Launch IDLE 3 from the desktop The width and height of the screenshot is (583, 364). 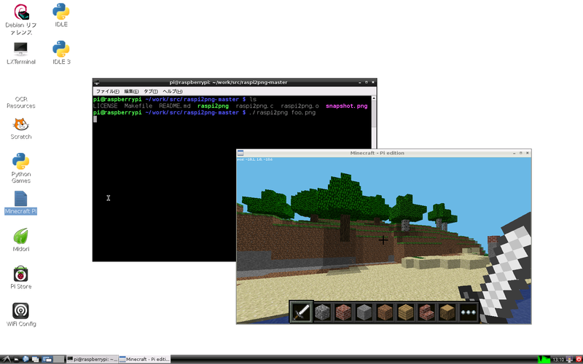click(61, 53)
